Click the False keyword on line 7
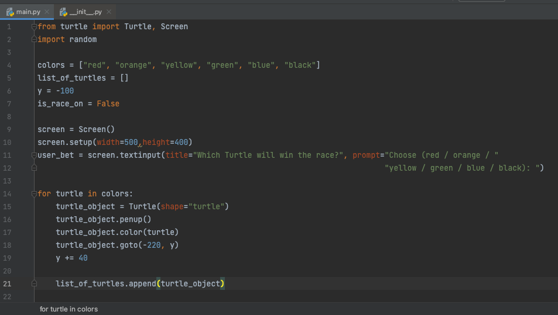This screenshot has width=558, height=315. click(x=108, y=103)
